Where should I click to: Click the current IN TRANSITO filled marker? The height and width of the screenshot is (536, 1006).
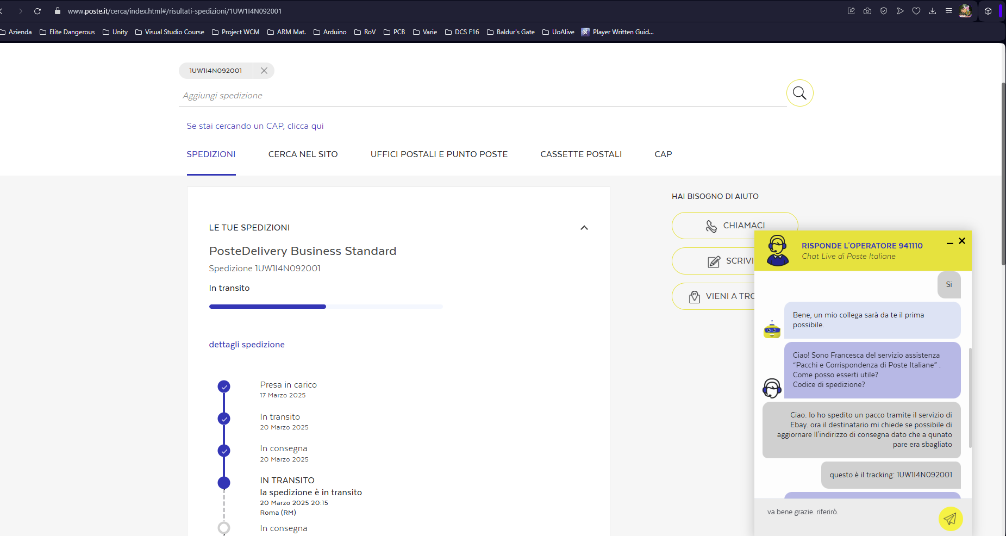(x=224, y=483)
